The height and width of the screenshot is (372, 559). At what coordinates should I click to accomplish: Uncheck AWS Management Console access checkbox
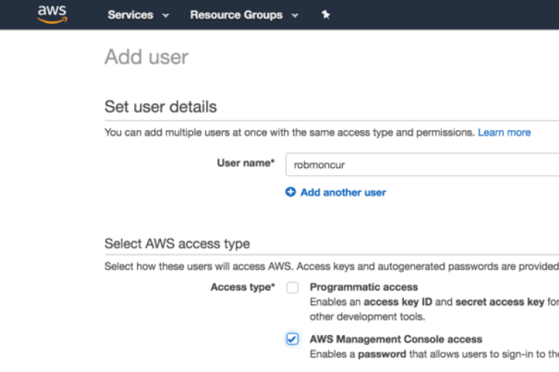pyautogui.click(x=293, y=339)
